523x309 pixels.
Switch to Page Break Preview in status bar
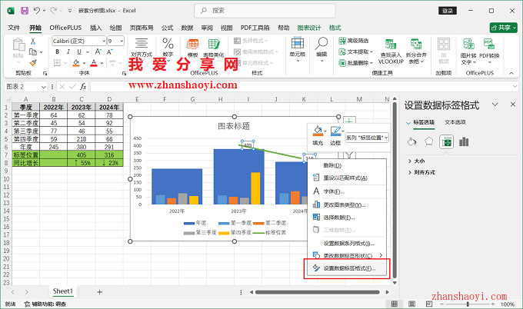coord(429,304)
